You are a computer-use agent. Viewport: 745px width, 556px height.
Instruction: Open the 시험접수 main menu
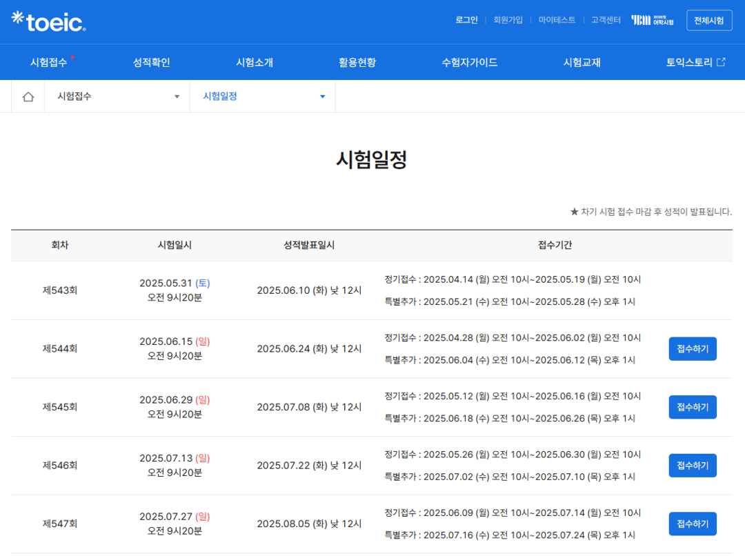49,62
